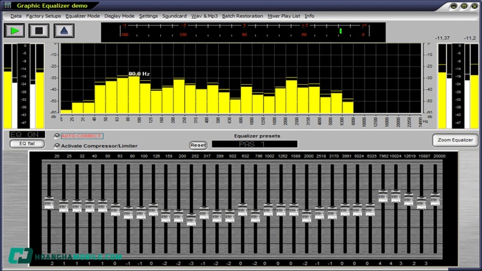482x271 pixels.
Task: Click the 252 Hz band slider handle
Action: (191, 220)
